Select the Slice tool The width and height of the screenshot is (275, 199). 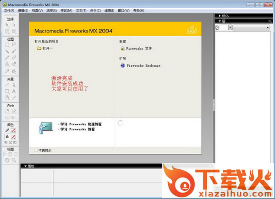(14, 111)
